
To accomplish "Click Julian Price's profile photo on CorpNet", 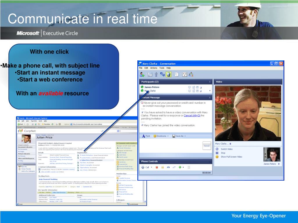I will [26, 139].
